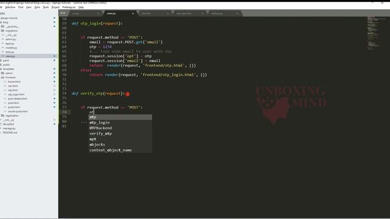Viewport: 390px width, 219px height.
Task: Click line number 74 in the gutter
Action: click(x=65, y=93)
